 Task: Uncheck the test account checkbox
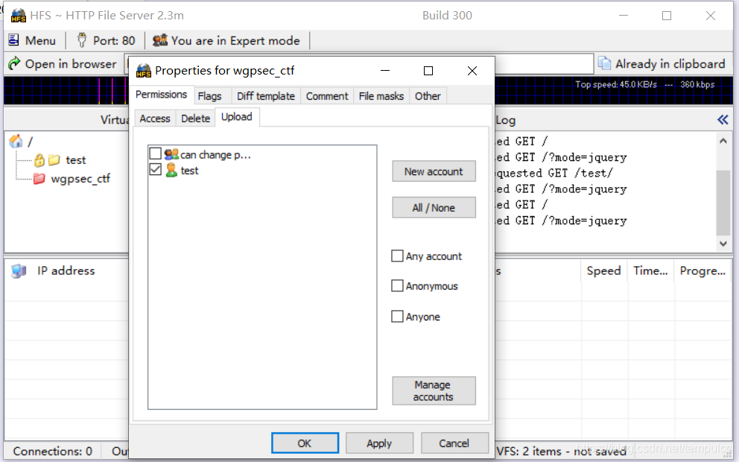pyautogui.click(x=155, y=169)
